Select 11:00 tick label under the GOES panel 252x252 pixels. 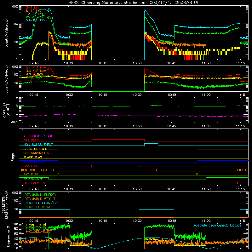206,126
